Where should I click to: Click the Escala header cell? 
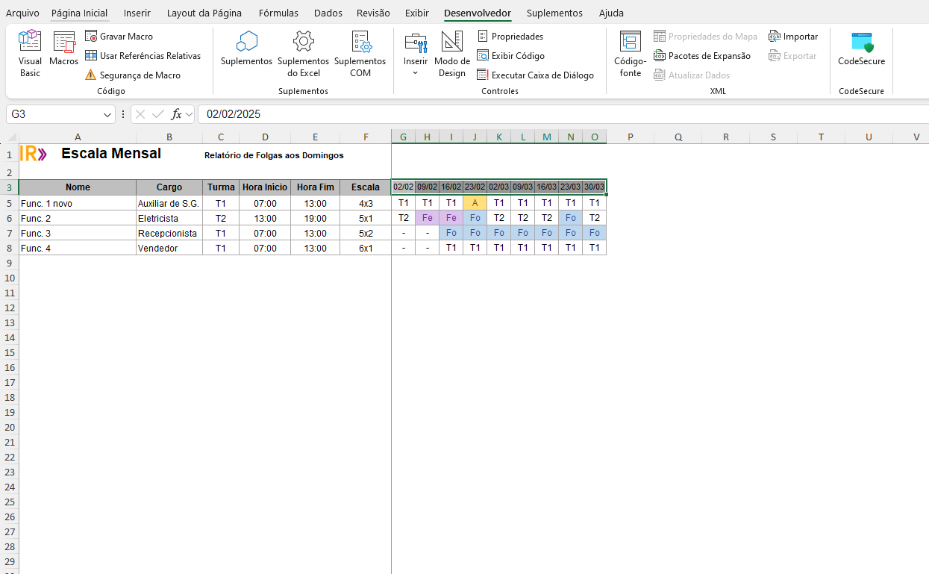[x=366, y=187]
